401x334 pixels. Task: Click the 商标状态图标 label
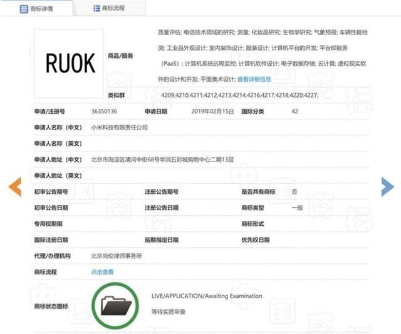(x=51, y=306)
